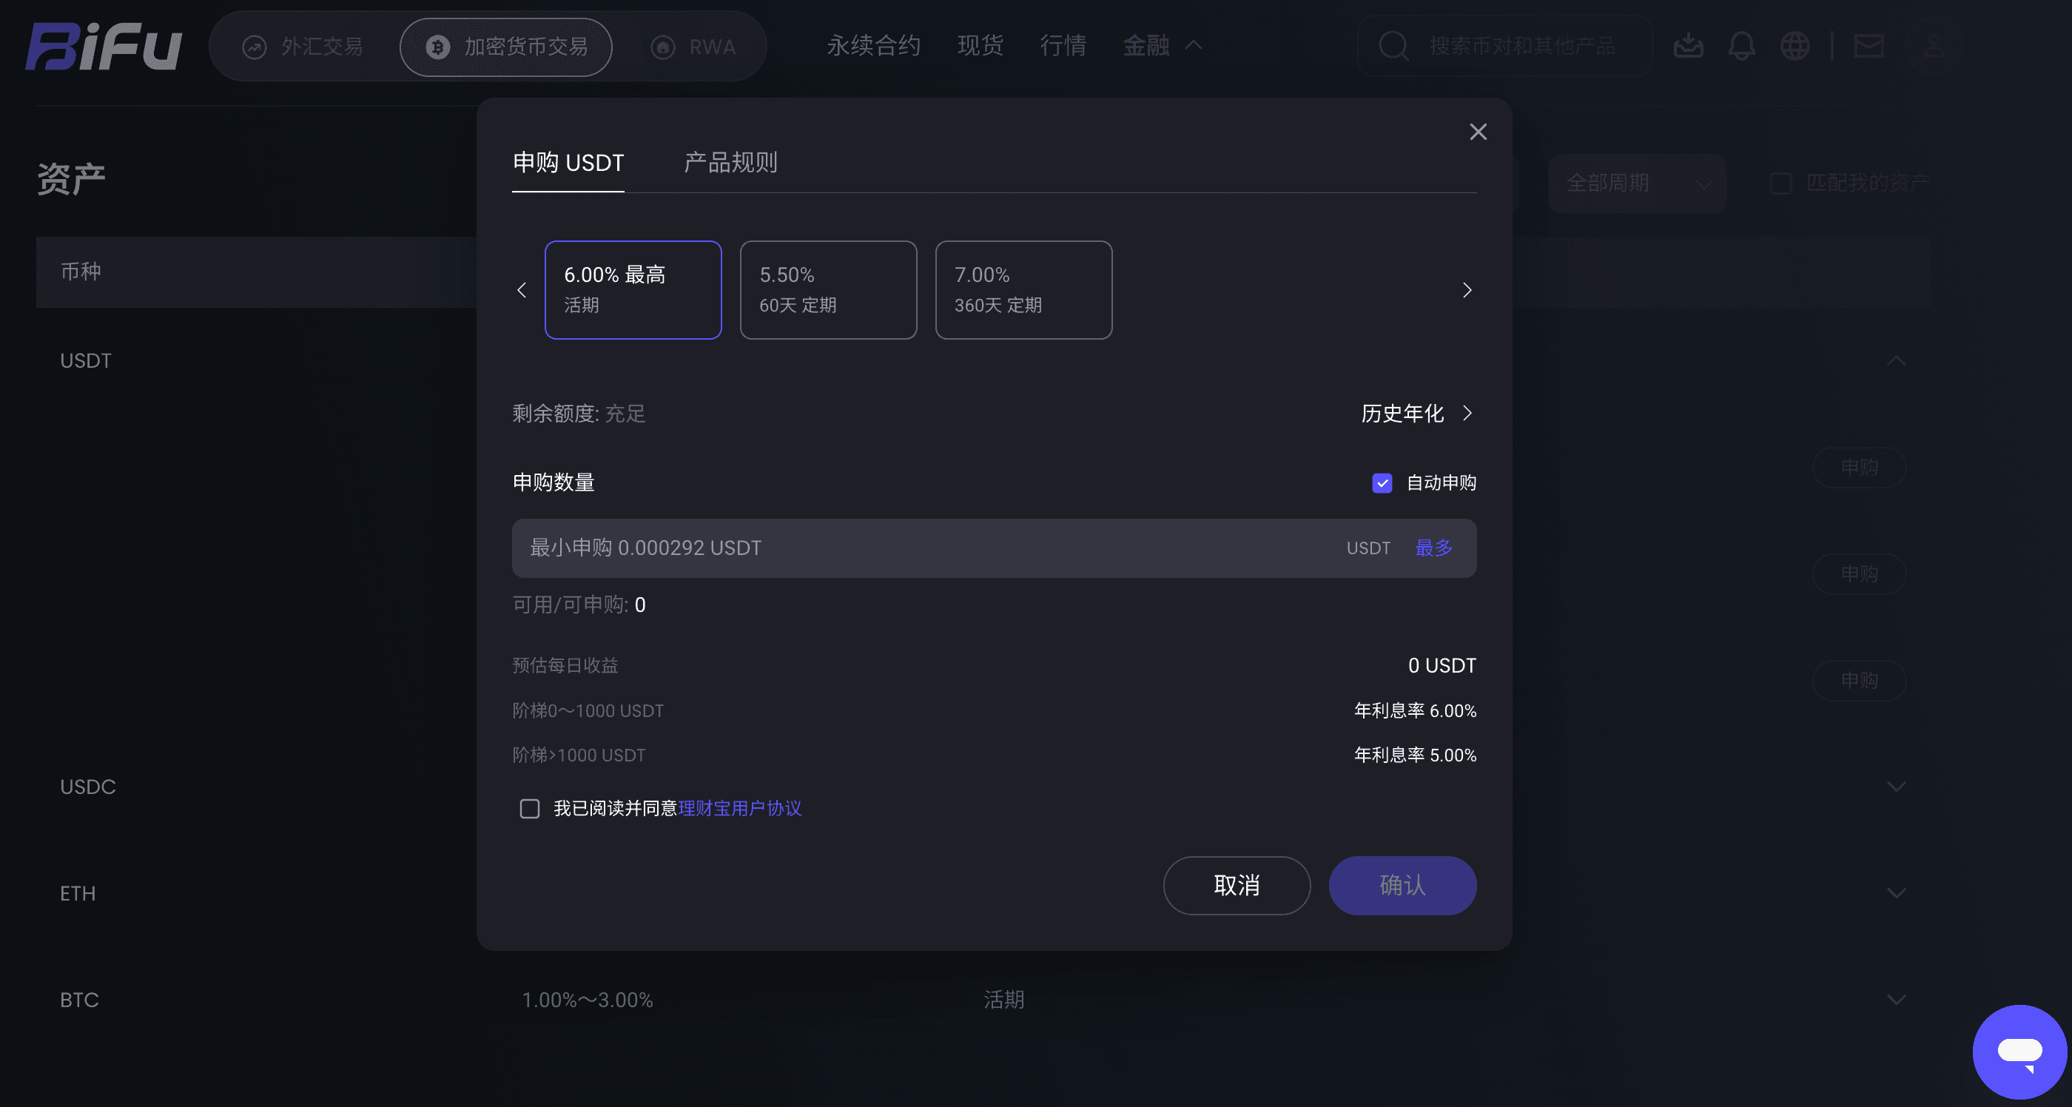The image size is (2072, 1107).
Task: Switch to 申购 USDT tab
Action: pos(568,163)
